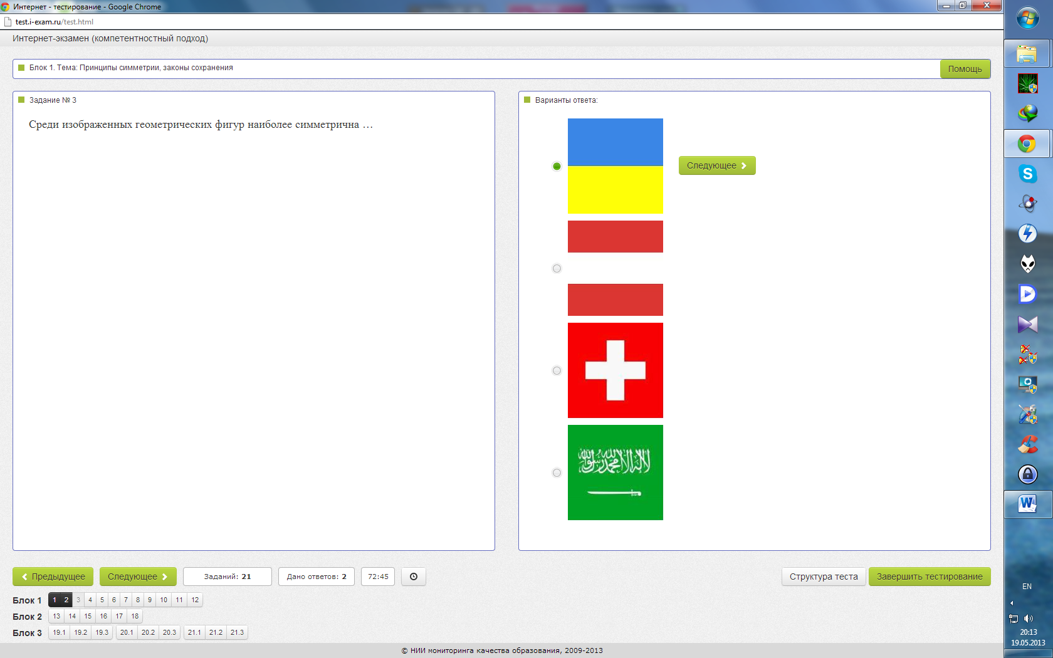This screenshot has width=1053, height=658.
Task: Navigate to question 21.3
Action: pyautogui.click(x=237, y=632)
